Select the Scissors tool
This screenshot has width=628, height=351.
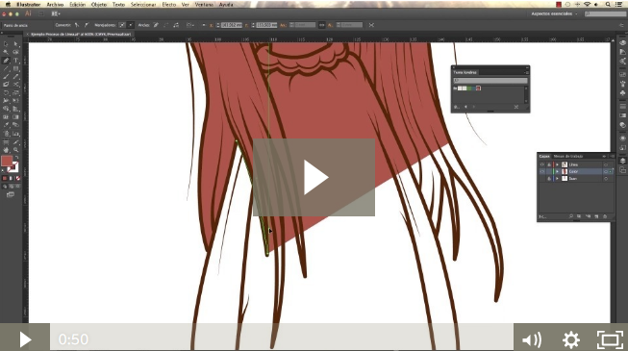(15, 85)
